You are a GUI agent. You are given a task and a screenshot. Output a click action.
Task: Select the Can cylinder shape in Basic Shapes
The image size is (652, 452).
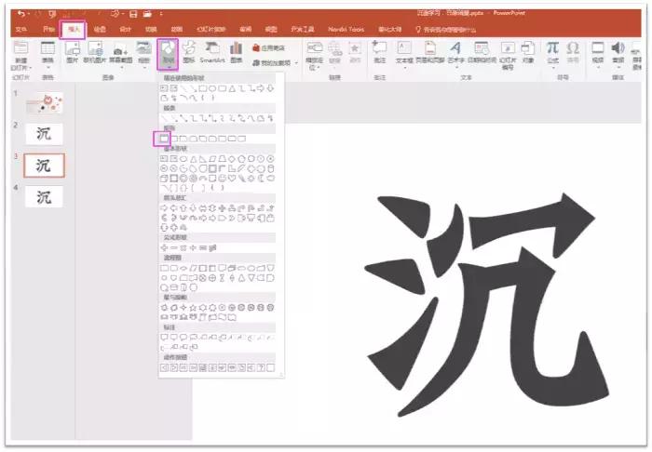coord(271,168)
